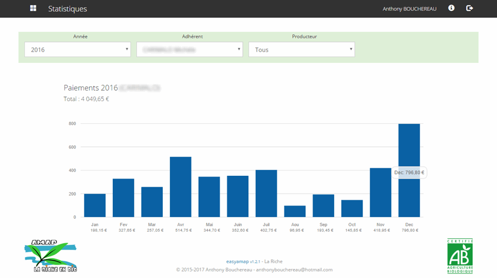The height and width of the screenshot is (278, 497).
Task: Click the Dec: 796,80 € tooltip
Action: click(x=409, y=173)
